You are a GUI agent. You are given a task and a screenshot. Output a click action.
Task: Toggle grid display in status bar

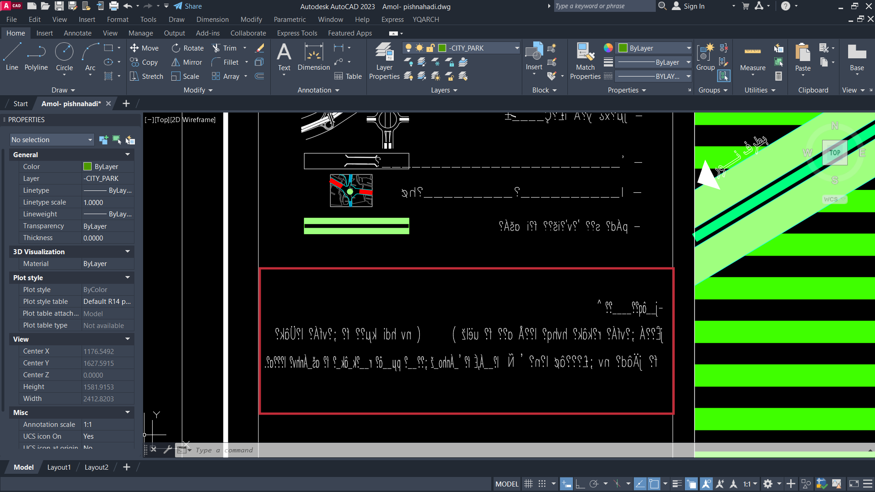pos(528,484)
